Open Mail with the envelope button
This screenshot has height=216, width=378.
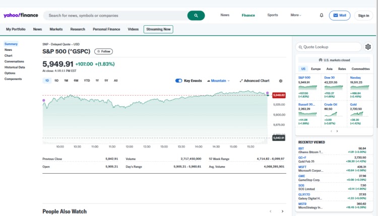coord(339,16)
